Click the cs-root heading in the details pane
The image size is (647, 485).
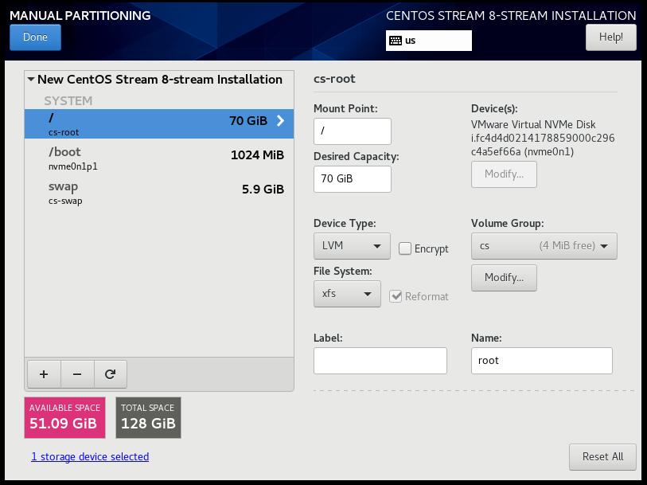click(x=334, y=79)
